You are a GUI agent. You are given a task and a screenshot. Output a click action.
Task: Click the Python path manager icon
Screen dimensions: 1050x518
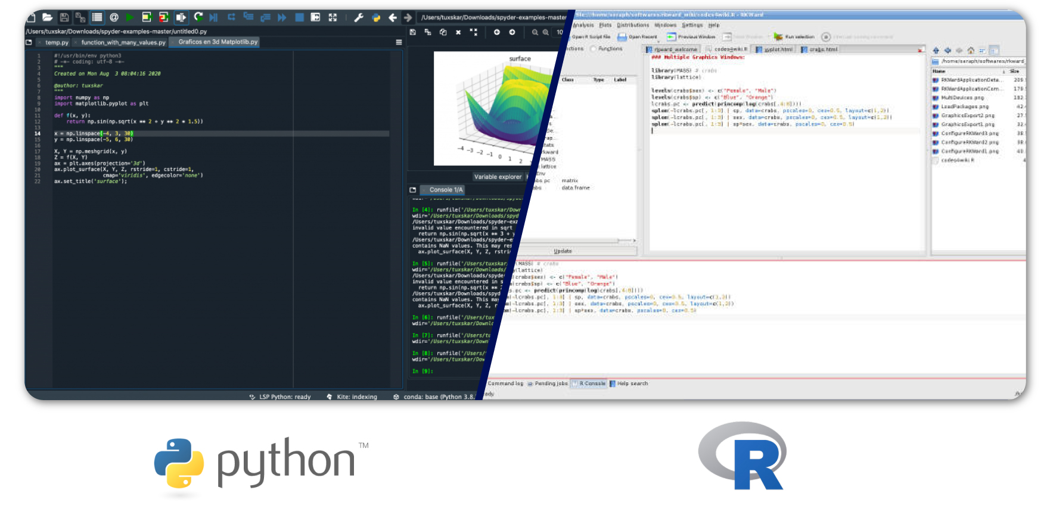(376, 17)
